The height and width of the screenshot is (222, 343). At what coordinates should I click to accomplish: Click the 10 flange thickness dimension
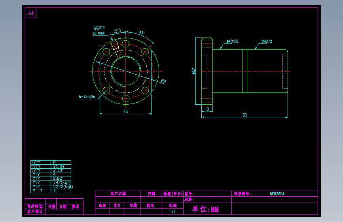point(207,109)
